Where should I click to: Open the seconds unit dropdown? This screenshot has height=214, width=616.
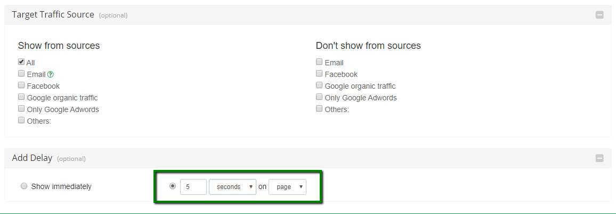232,187
